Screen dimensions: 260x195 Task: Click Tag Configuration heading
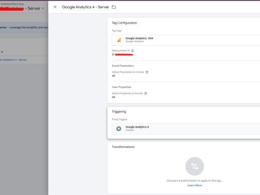(x=124, y=23)
